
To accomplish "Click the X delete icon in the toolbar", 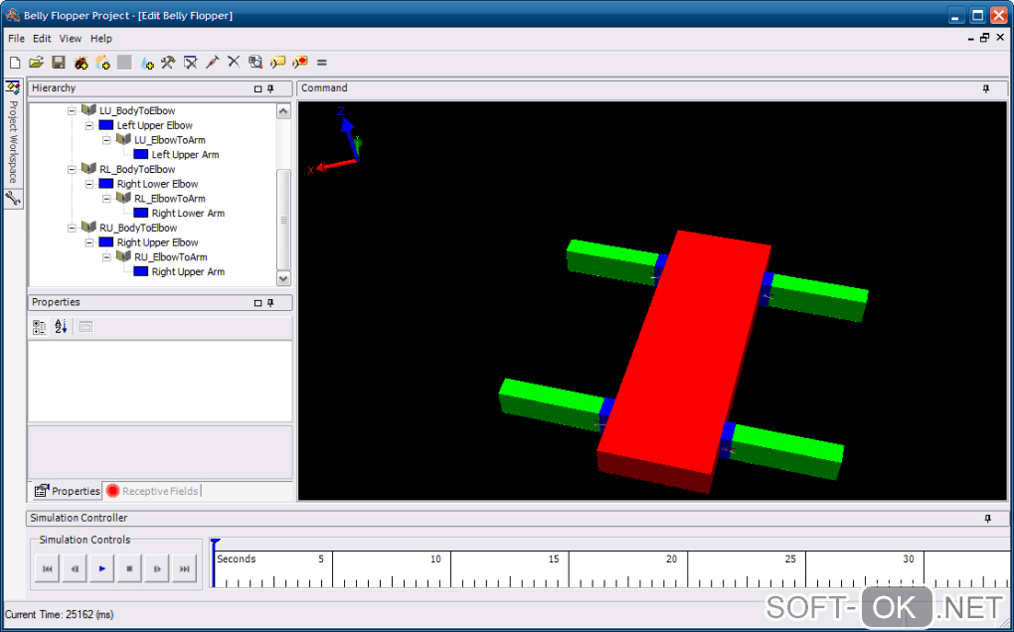I will coord(234,62).
